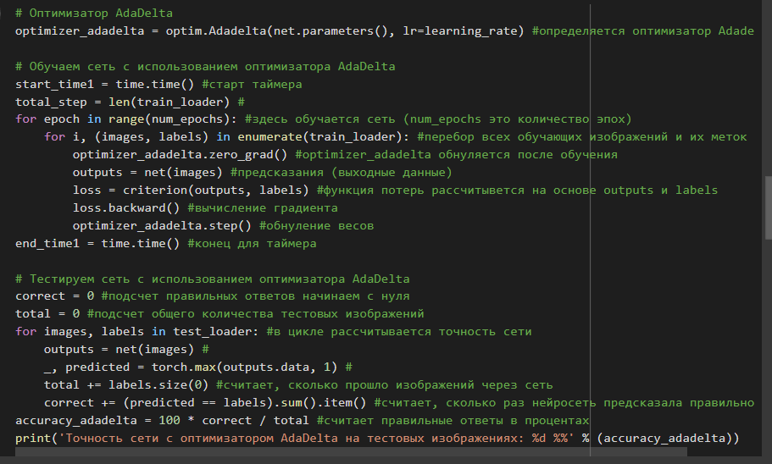772x464 pixels.
Task: Click the 'total = 0' assignment
Action: click(x=47, y=314)
